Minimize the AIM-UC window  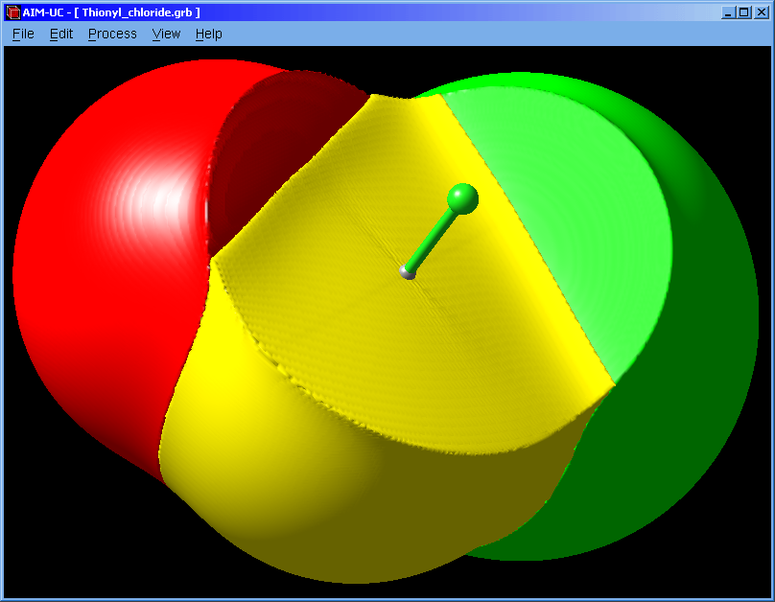(x=728, y=12)
